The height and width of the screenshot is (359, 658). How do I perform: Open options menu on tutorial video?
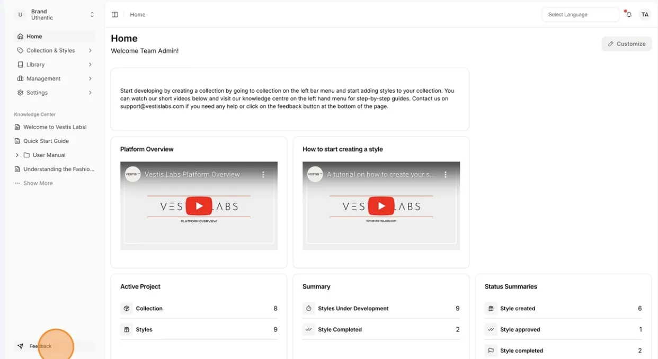tap(446, 174)
